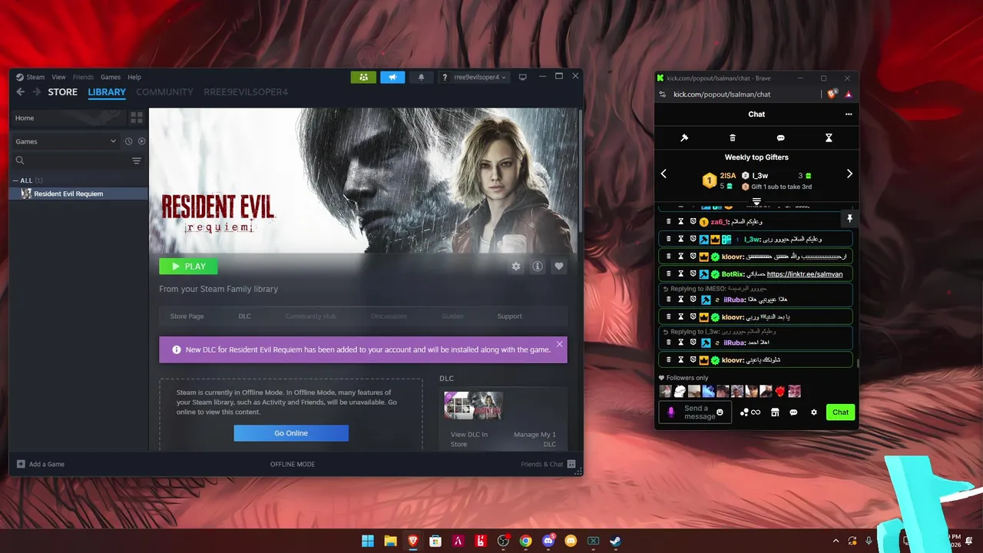Click the chat bubble icon beside gear
983x553 pixels.
tap(793, 412)
